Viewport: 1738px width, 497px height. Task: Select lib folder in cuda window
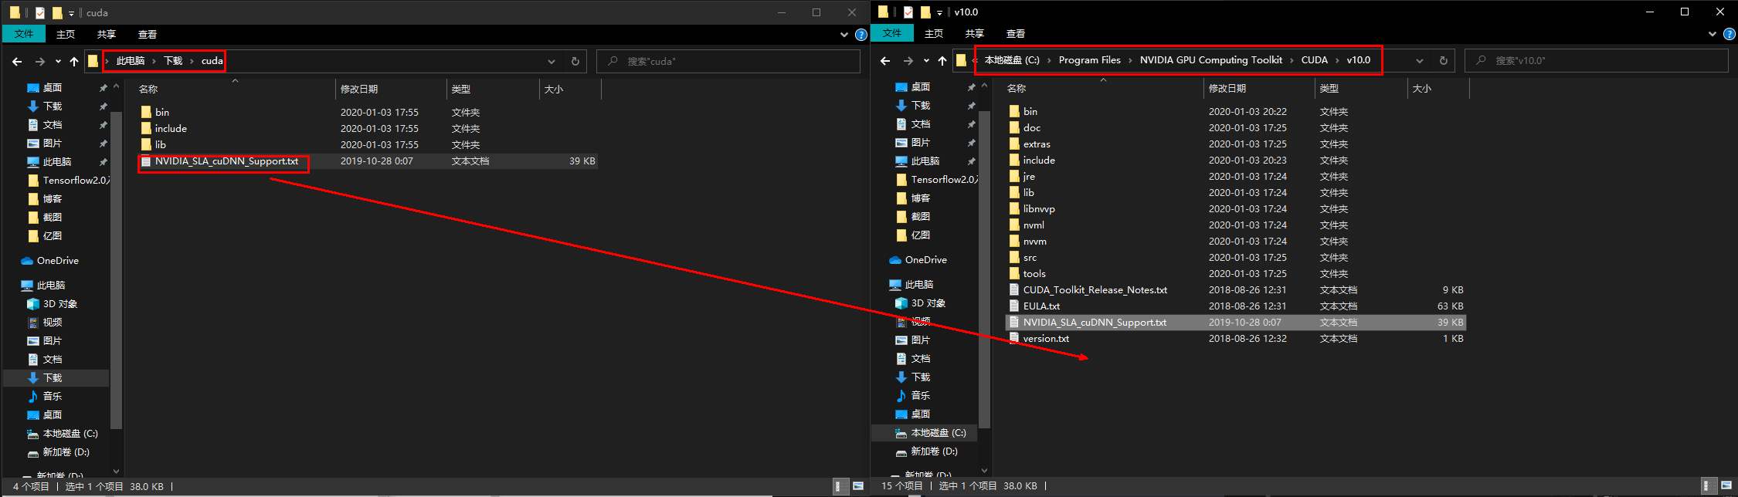point(161,145)
